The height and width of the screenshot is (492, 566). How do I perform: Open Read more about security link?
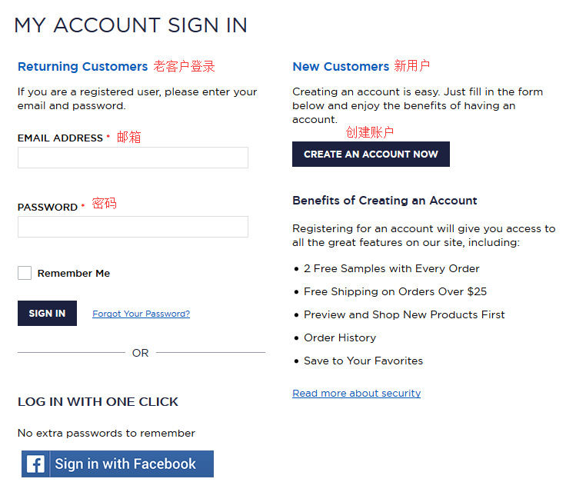(x=356, y=393)
